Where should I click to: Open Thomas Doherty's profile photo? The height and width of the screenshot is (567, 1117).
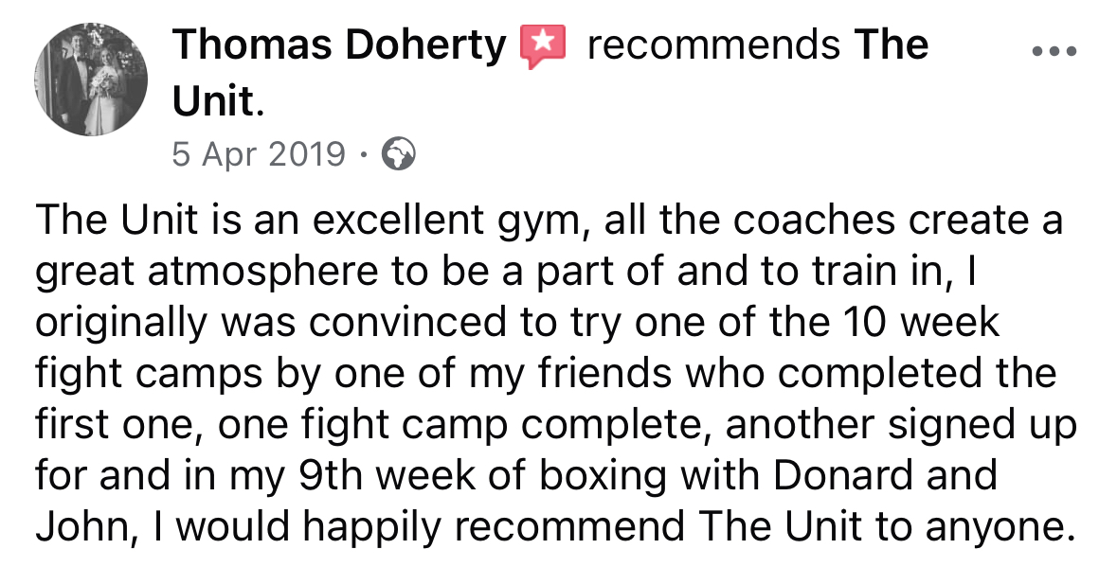click(x=92, y=80)
